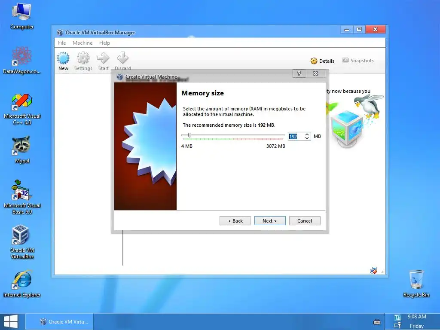Click the Discard toolbar icon
Screen dimensions: 440x330
(122, 61)
